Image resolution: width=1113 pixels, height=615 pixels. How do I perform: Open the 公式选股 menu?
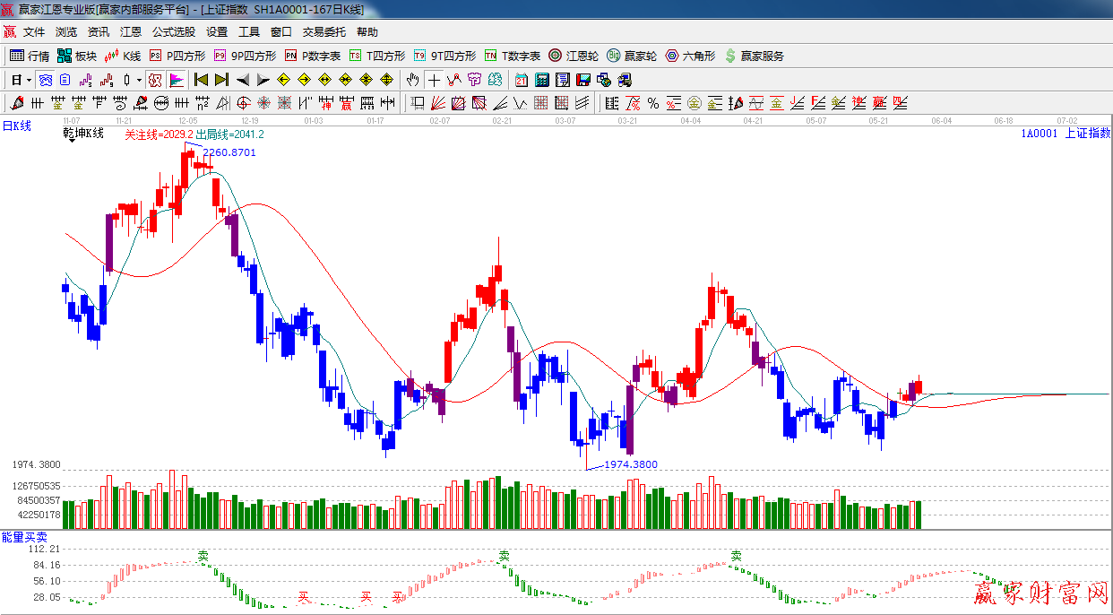tap(173, 32)
